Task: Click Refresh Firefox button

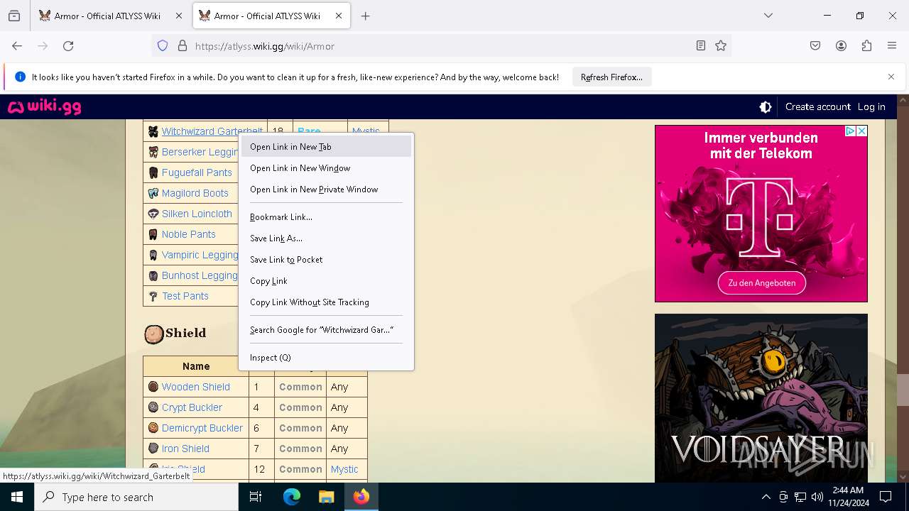Action: coord(611,77)
